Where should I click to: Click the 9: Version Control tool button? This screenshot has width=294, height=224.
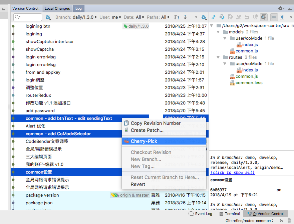(x=266, y=214)
